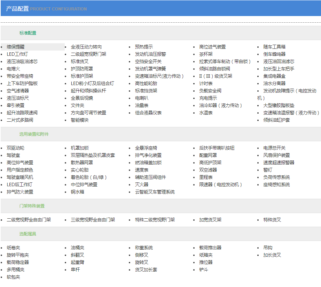Click the 产品配置 header title
This screenshot has width=321, height=287.
[x=17, y=9]
